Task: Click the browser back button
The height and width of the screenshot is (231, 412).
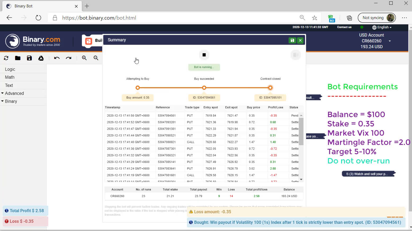Action: pos(9,18)
